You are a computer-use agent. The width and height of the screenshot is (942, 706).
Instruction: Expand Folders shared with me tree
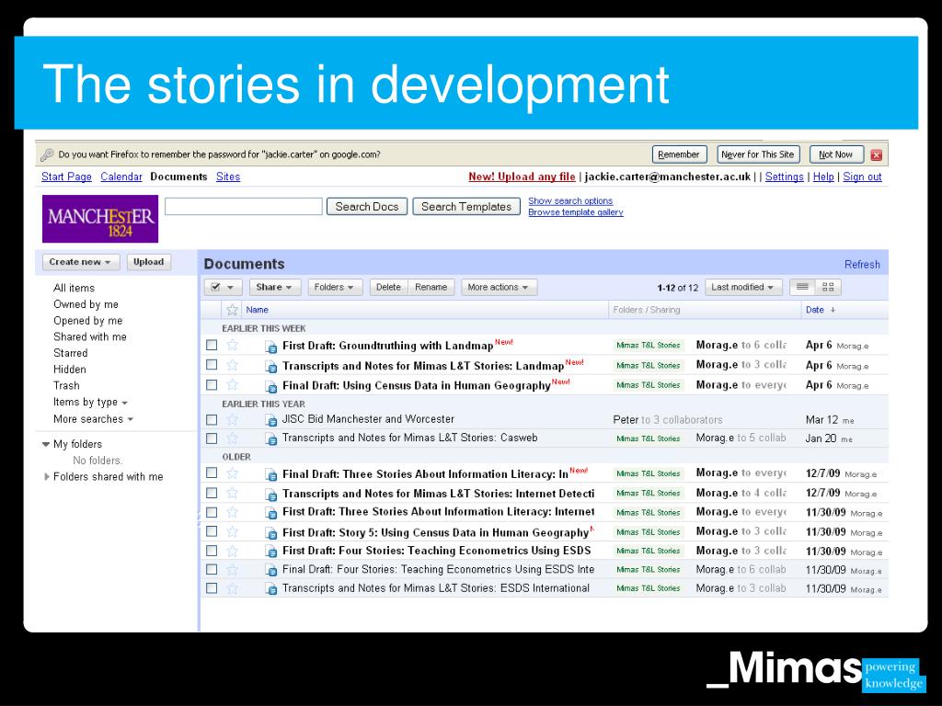[47, 477]
